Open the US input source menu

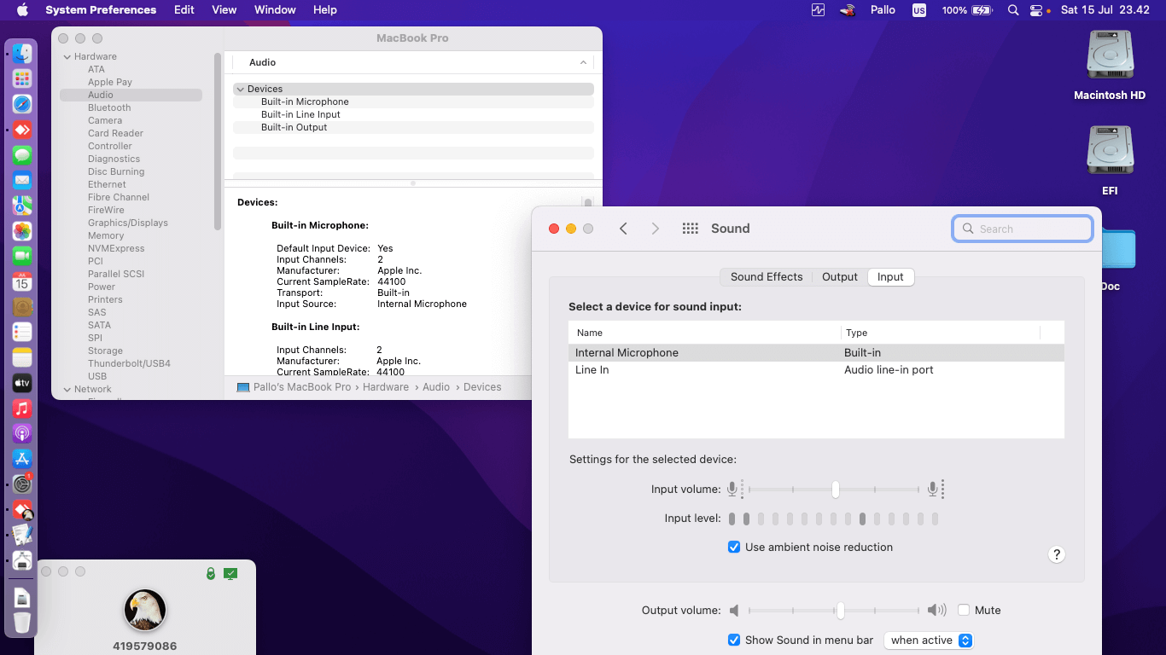pyautogui.click(x=919, y=10)
